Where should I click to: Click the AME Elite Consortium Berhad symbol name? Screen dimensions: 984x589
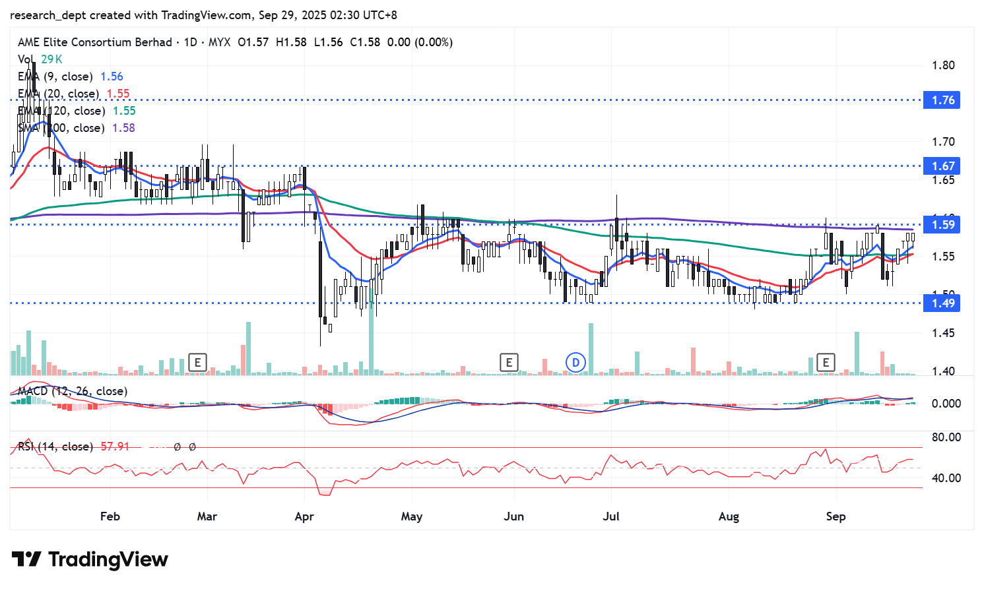pyautogui.click(x=94, y=42)
